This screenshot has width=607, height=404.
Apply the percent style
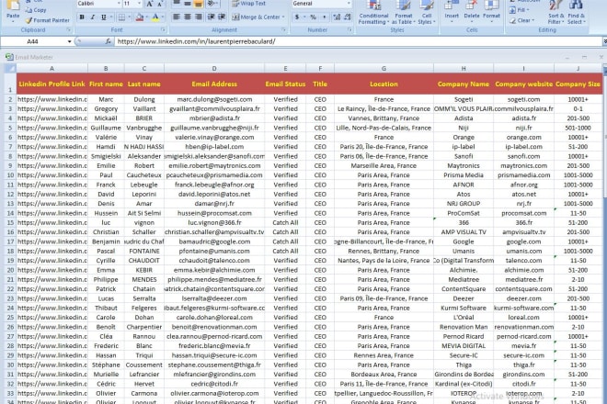pyautogui.click(x=314, y=17)
